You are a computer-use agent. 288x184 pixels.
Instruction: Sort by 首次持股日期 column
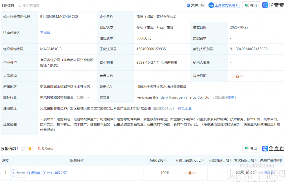[255, 160]
